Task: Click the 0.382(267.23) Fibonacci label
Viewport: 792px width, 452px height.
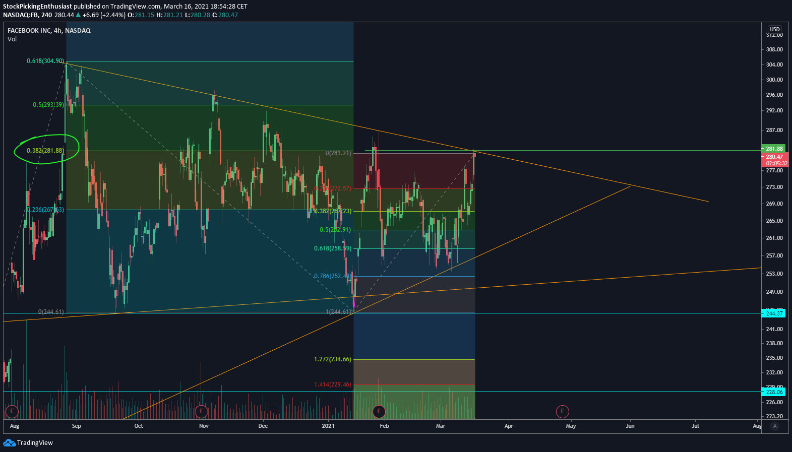Action: point(333,211)
